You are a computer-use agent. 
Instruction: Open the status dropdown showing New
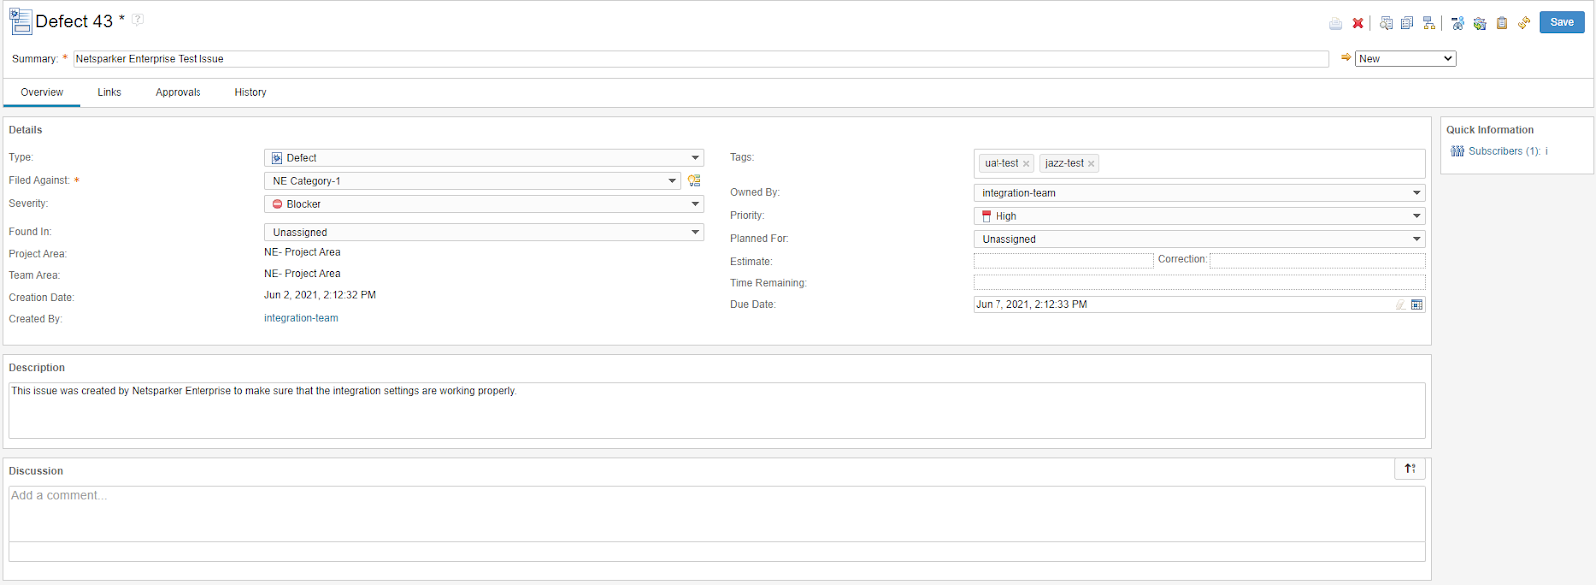1404,59
